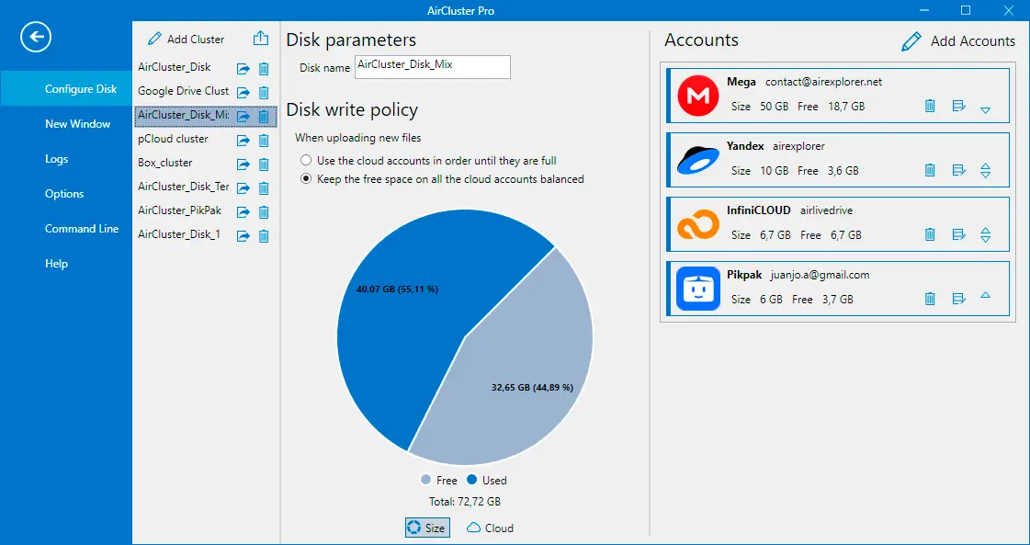Image resolution: width=1030 pixels, height=545 pixels.
Task: Switch chart to Size view
Action: pyautogui.click(x=427, y=528)
